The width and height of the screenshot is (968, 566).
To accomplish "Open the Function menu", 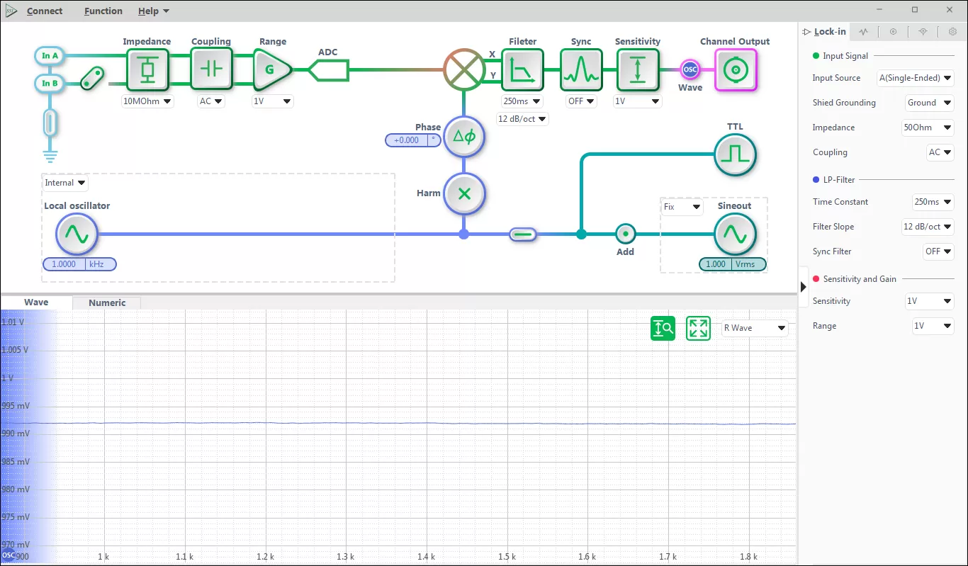I will tap(103, 11).
